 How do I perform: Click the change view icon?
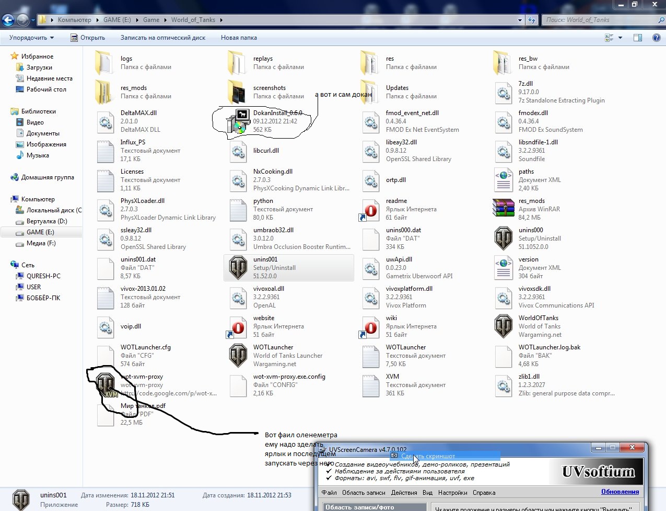coord(609,38)
